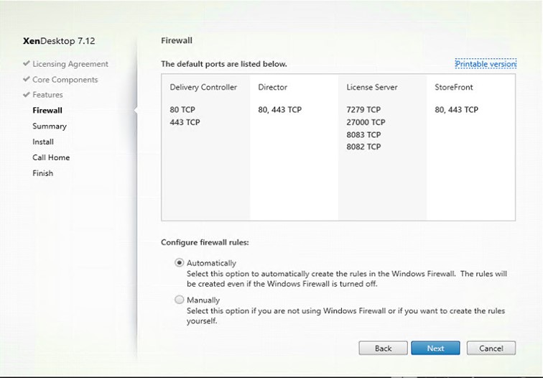Viewport: 543px width, 378px height.
Task: Select the '80 TCP' Delivery Controller port
Action: (x=182, y=109)
